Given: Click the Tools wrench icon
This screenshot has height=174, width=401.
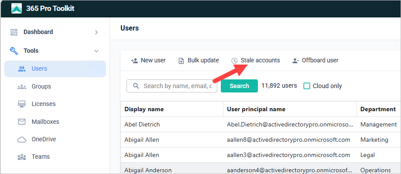Looking at the screenshot, I should [x=14, y=51].
